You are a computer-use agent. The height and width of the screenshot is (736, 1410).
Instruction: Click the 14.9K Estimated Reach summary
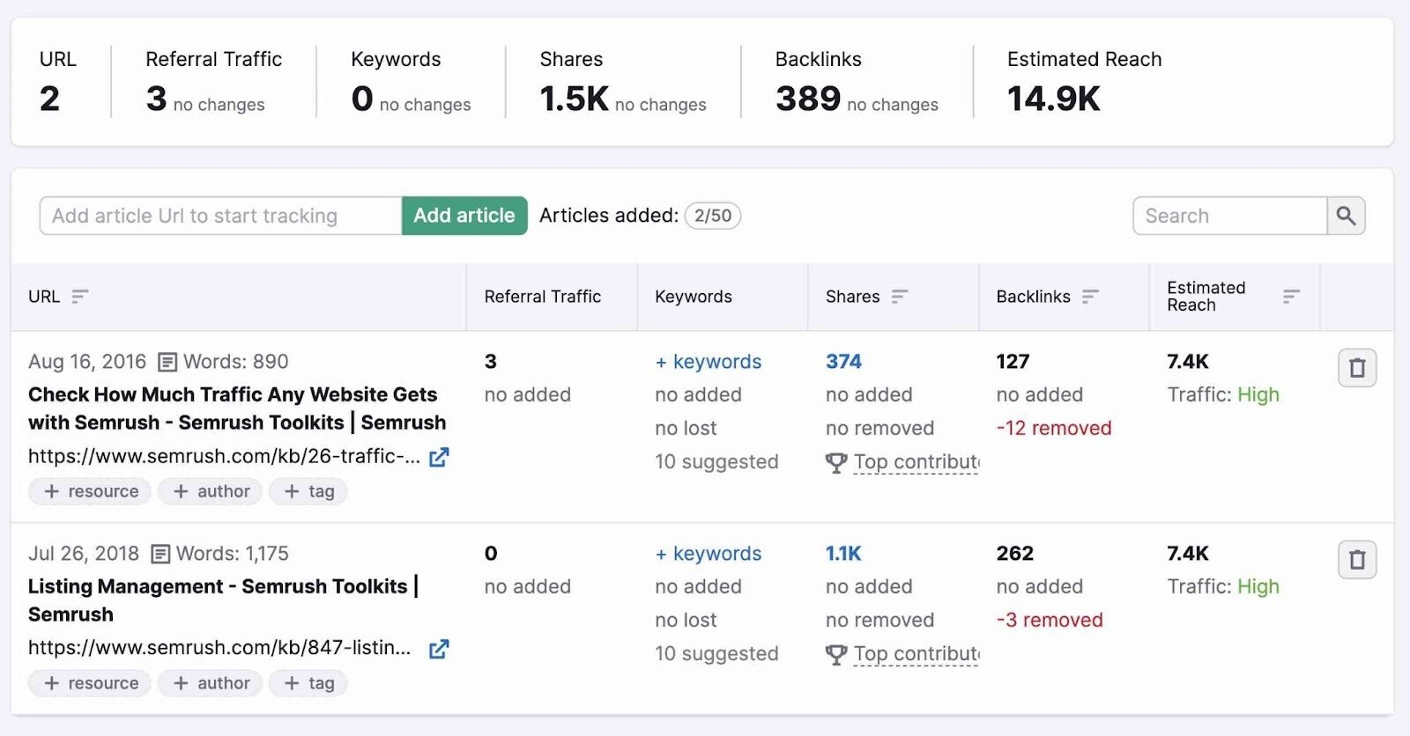click(x=1054, y=99)
